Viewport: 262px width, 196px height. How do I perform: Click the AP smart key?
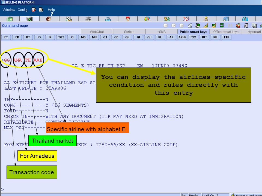(x=171, y=37)
